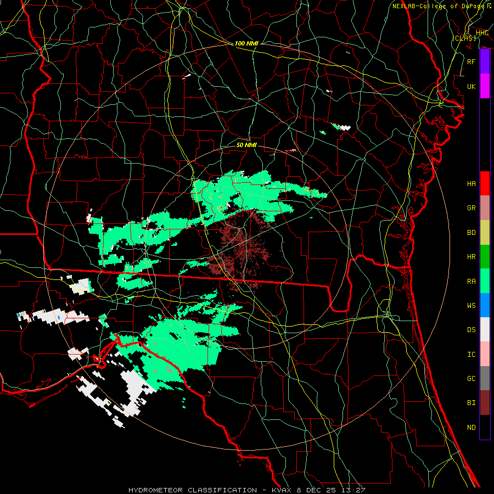Click the ND legend label
This screenshot has width=494, height=494.
471,428
